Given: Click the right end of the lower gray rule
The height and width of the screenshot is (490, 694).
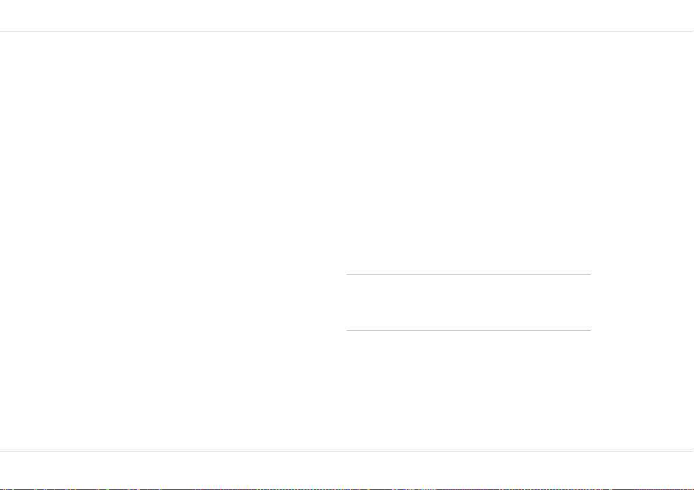Looking at the screenshot, I should 590,330.
